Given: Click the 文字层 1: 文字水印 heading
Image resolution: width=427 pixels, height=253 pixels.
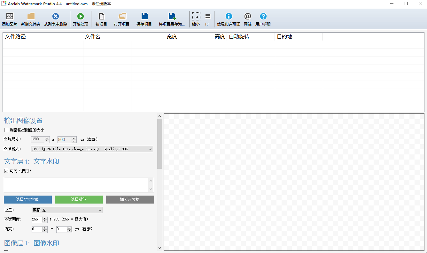Looking at the screenshot, I should (32, 161).
